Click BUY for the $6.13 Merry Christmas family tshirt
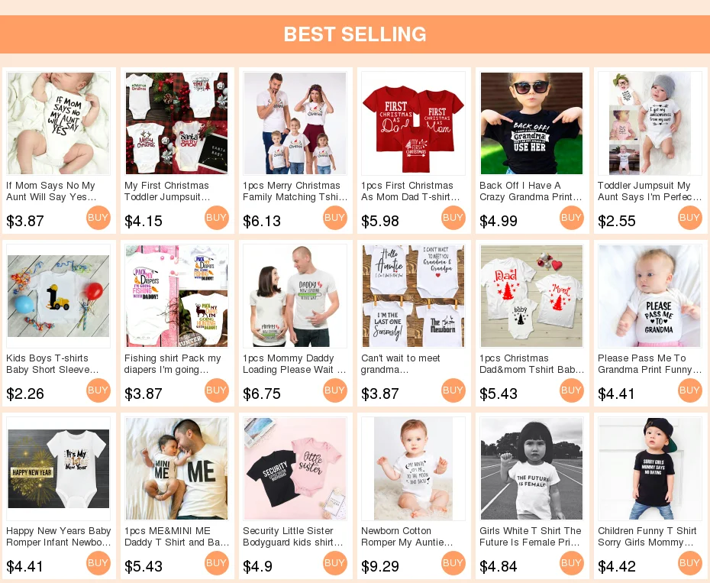Viewport: 710px width, 583px height. (x=334, y=218)
